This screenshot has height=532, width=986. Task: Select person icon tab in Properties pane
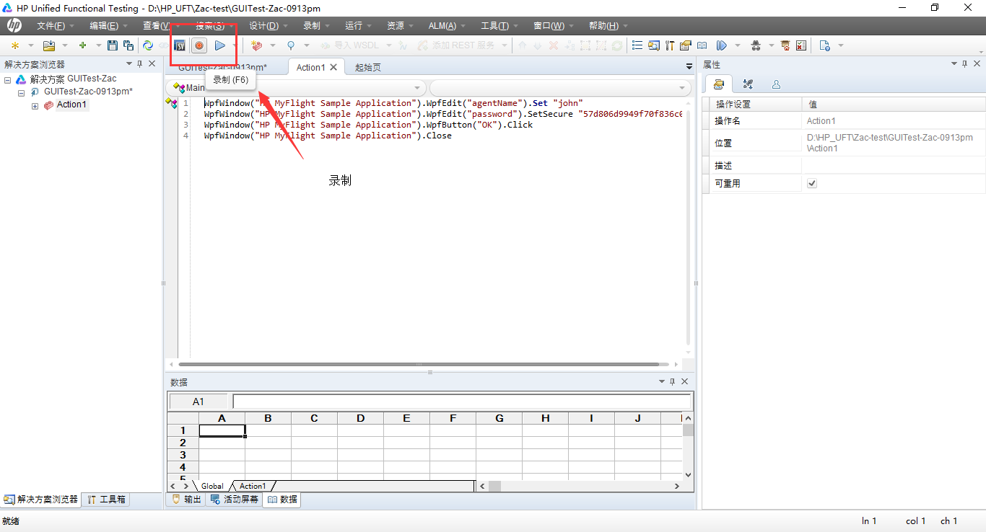pos(776,84)
